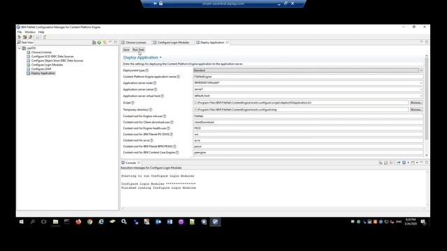Open dropdown arrow beside Open Console icon

click(x=417, y=162)
